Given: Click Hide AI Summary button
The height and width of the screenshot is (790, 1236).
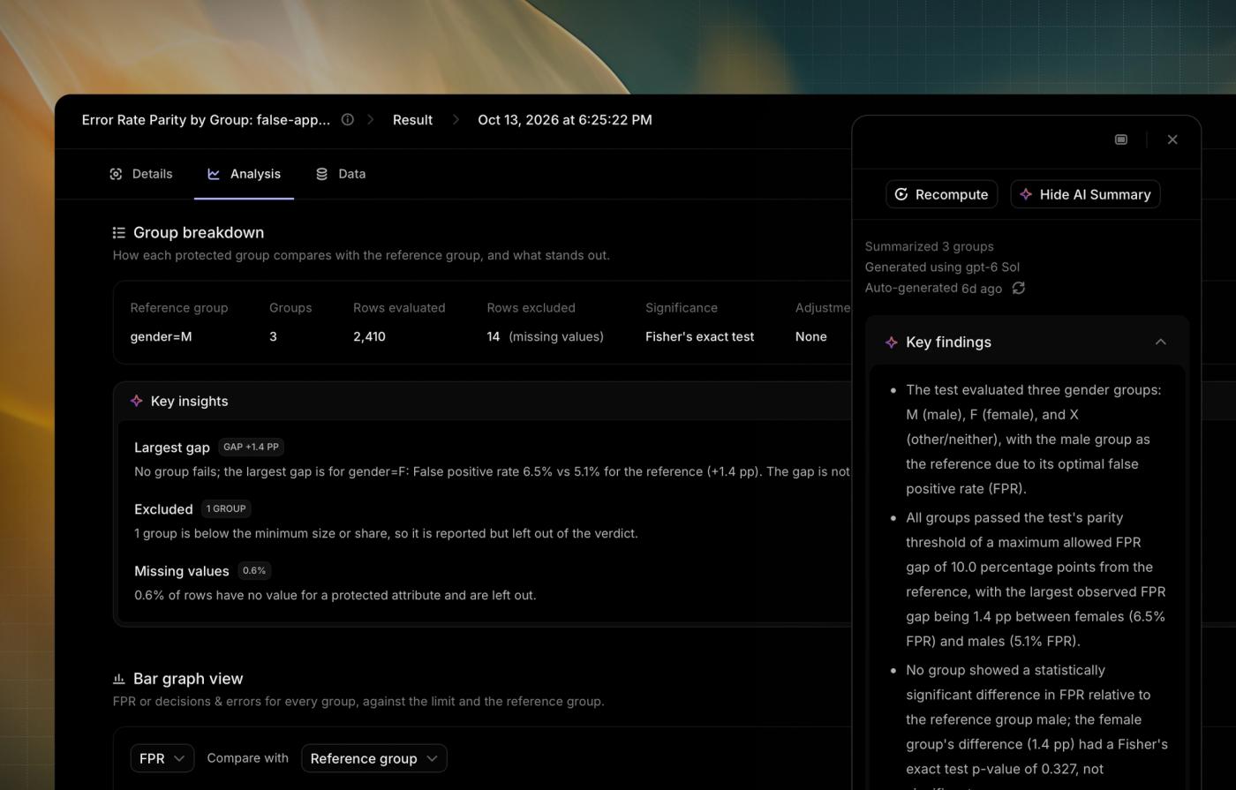Looking at the screenshot, I should point(1086,194).
